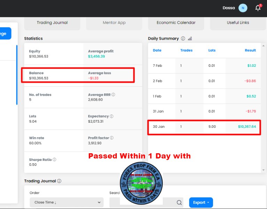Click the Expectancy $2,073.31 value
Viewport: 267px width, 209px height.
coord(96,121)
